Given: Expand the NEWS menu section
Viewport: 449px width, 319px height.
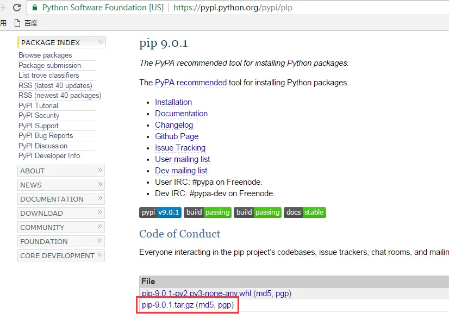Looking at the screenshot, I should point(61,185).
